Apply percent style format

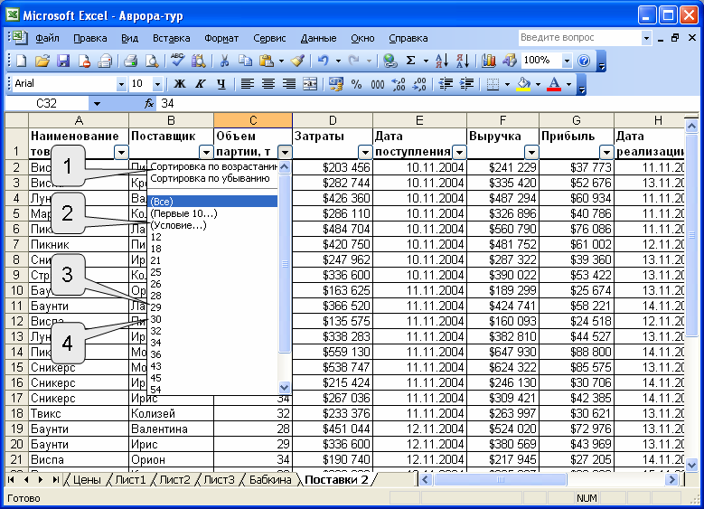pos(356,83)
